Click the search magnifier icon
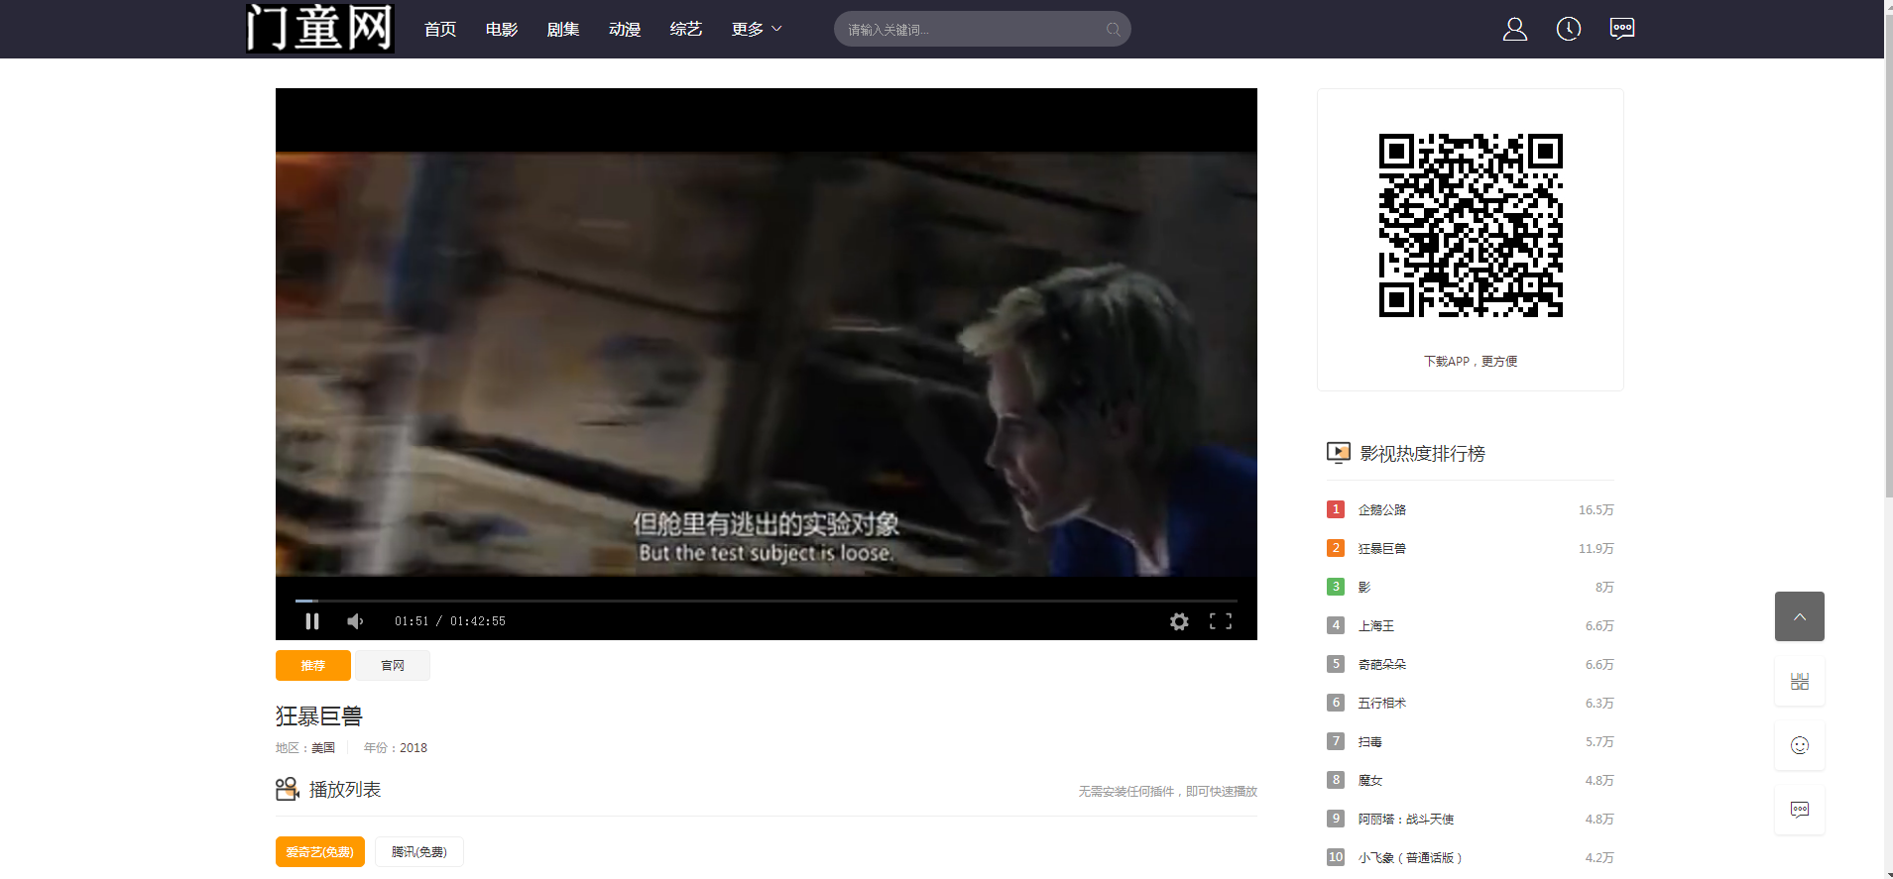Viewport: 1893px width, 879px height. [1113, 30]
